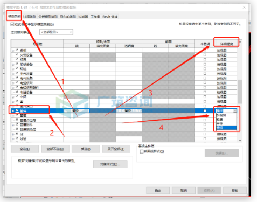The height and width of the screenshot is (202, 257).
Task: Open the 过滤器 tab
Action: (x=83, y=17)
